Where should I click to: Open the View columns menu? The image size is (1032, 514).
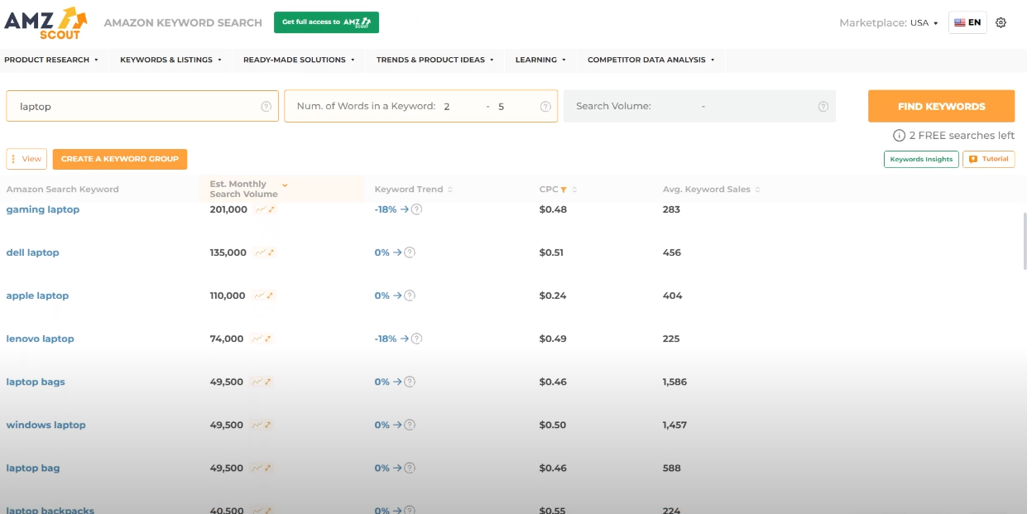[x=26, y=159]
